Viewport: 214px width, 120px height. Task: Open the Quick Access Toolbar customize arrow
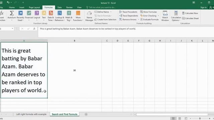point(23,3)
